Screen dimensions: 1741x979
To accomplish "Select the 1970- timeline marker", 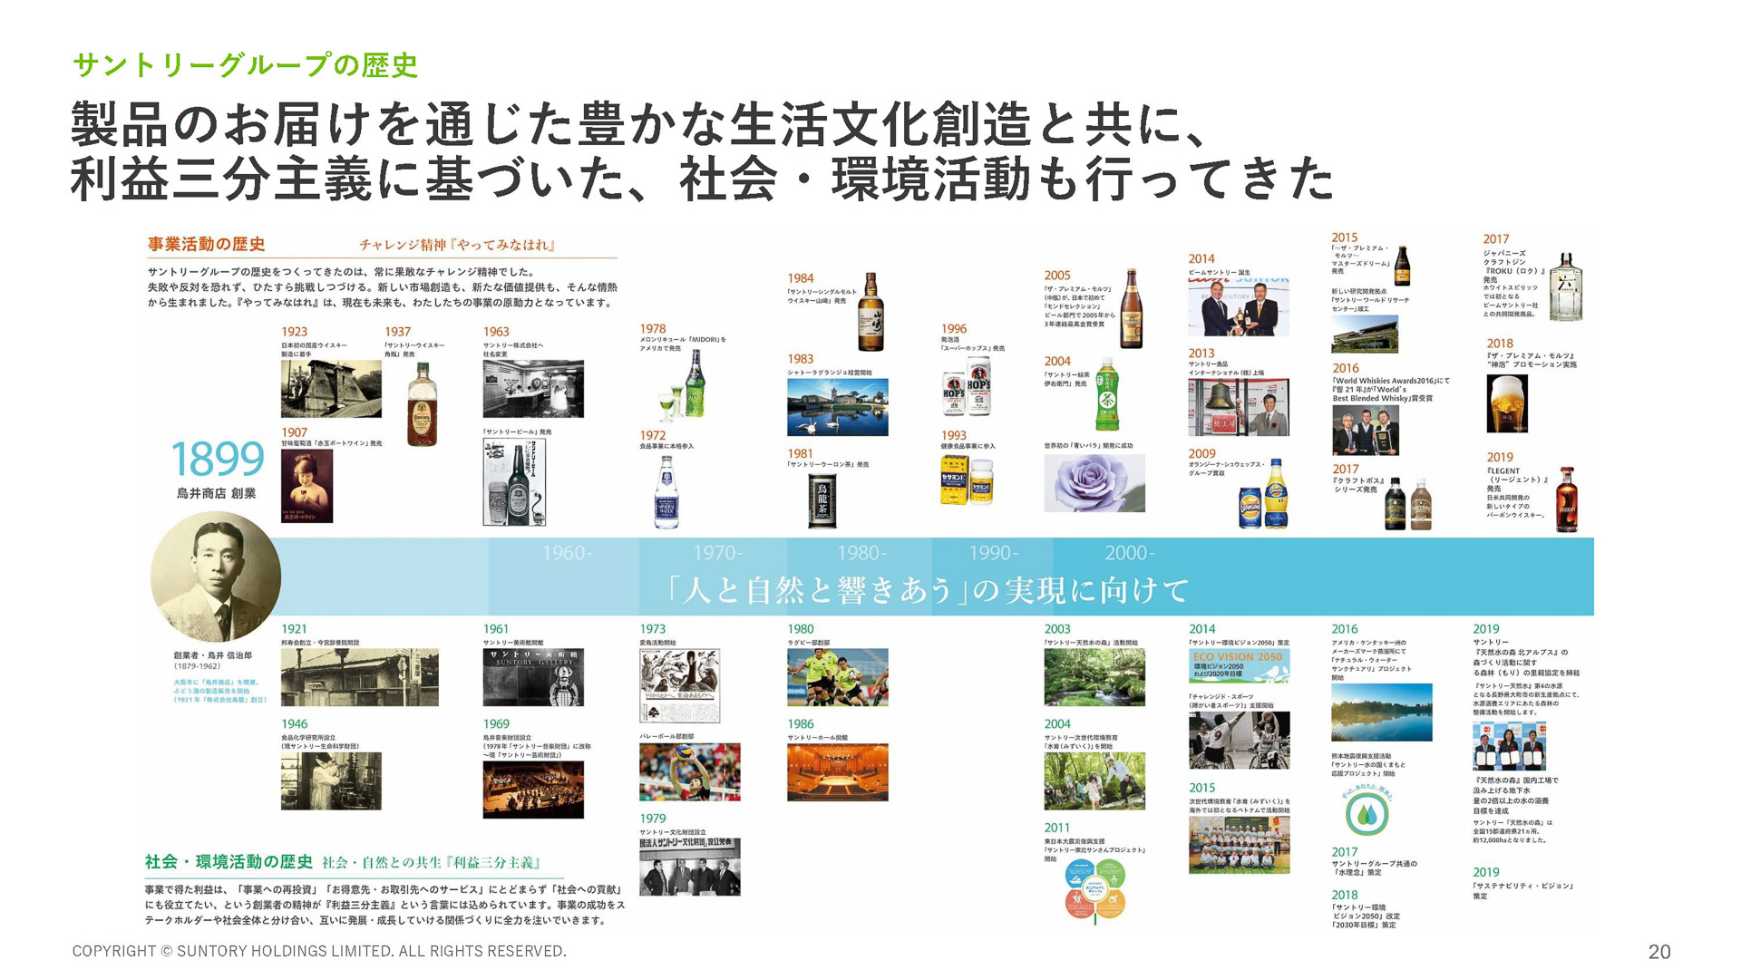I will (717, 553).
